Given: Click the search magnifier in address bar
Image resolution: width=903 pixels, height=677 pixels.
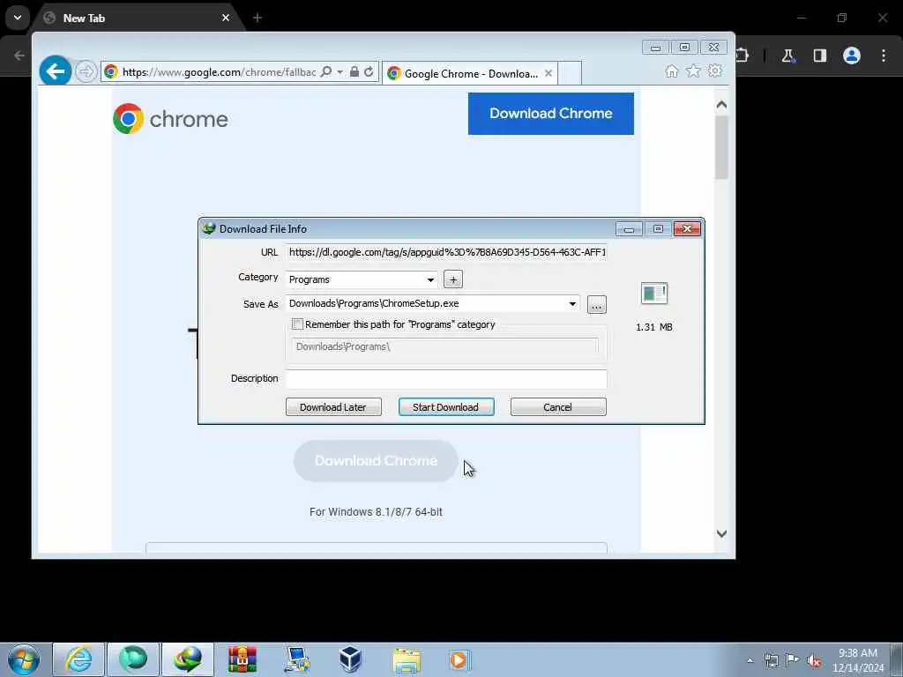Looking at the screenshot, I should point(326,72).
